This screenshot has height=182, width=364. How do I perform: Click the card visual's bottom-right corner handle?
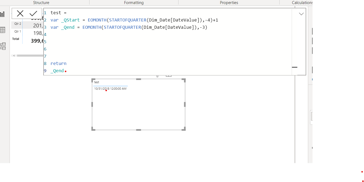click(184, 129)
